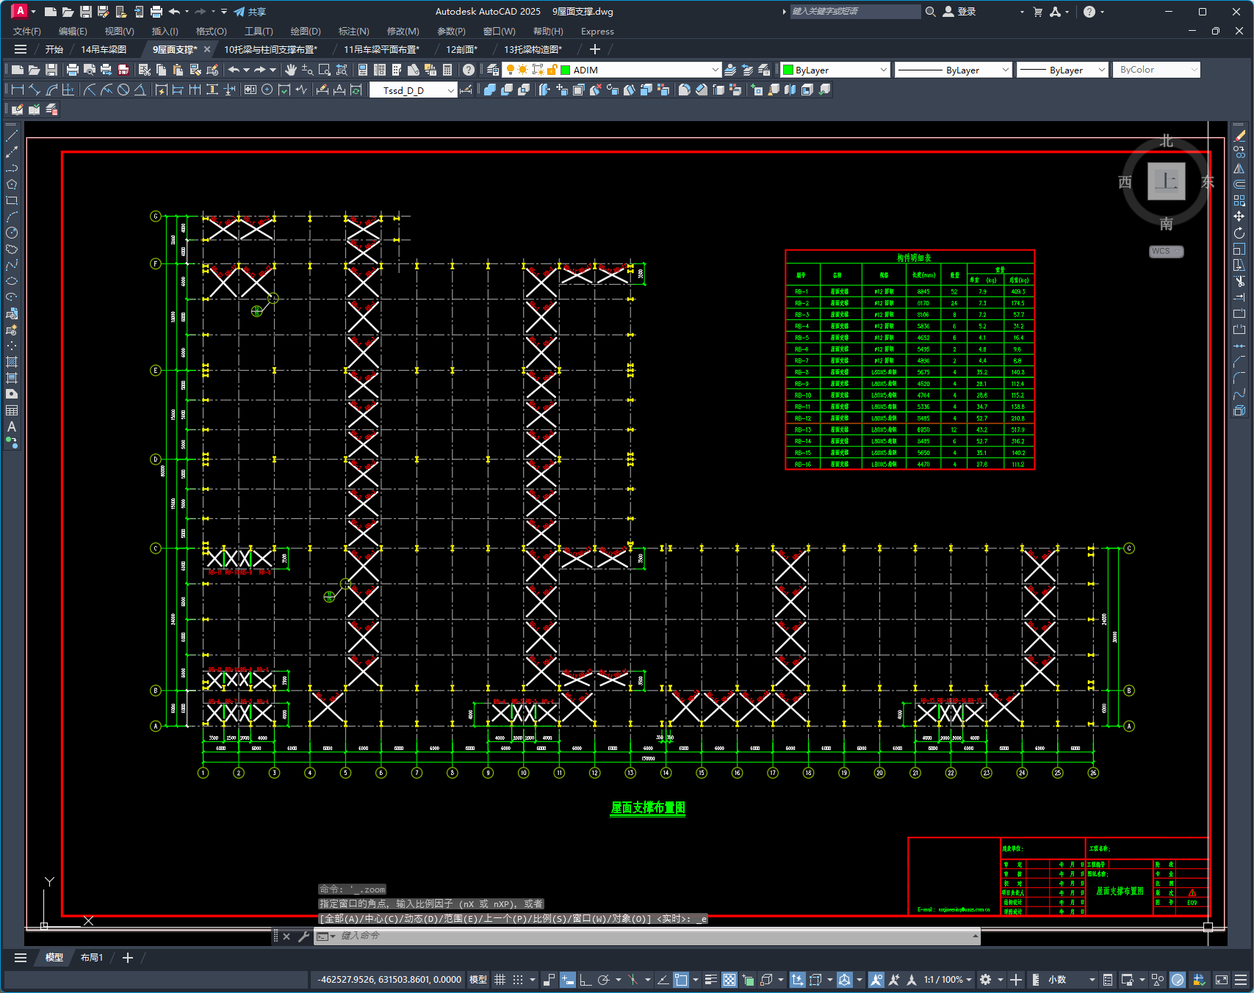Click the Arc Length dimension icon
Image resolution: width=1254 pixels, height=993 pixels.
click(x=51, y=90)
